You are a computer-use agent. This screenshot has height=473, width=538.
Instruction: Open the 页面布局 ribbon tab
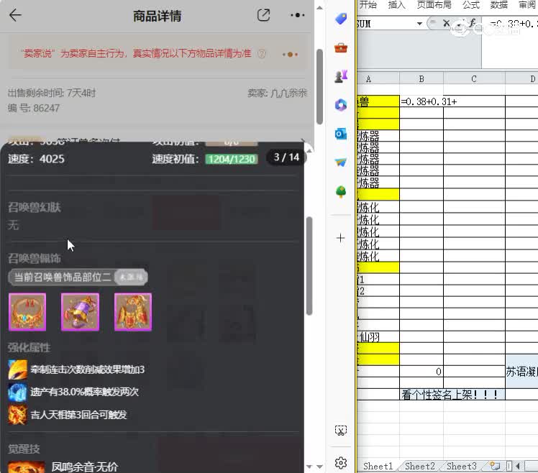[434, 5]
